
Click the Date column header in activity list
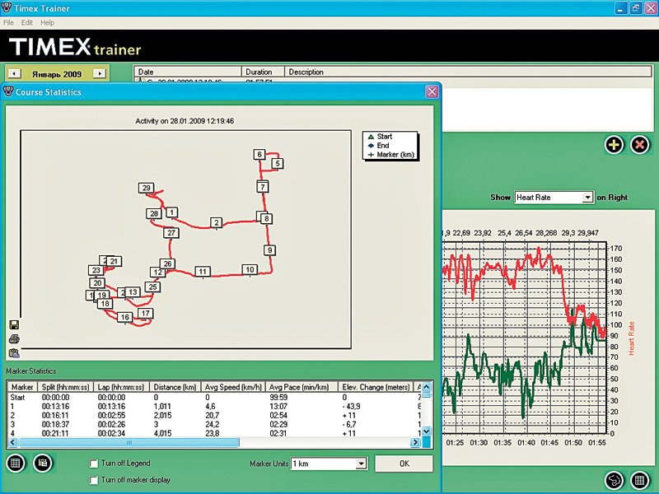[x=188, y=72]
